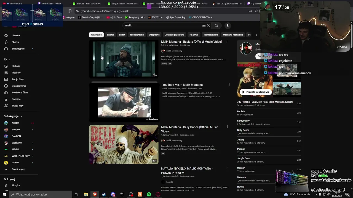Click the site info icon in the address bar
This screenshot has width=353, height=198.
coord(77,11)
